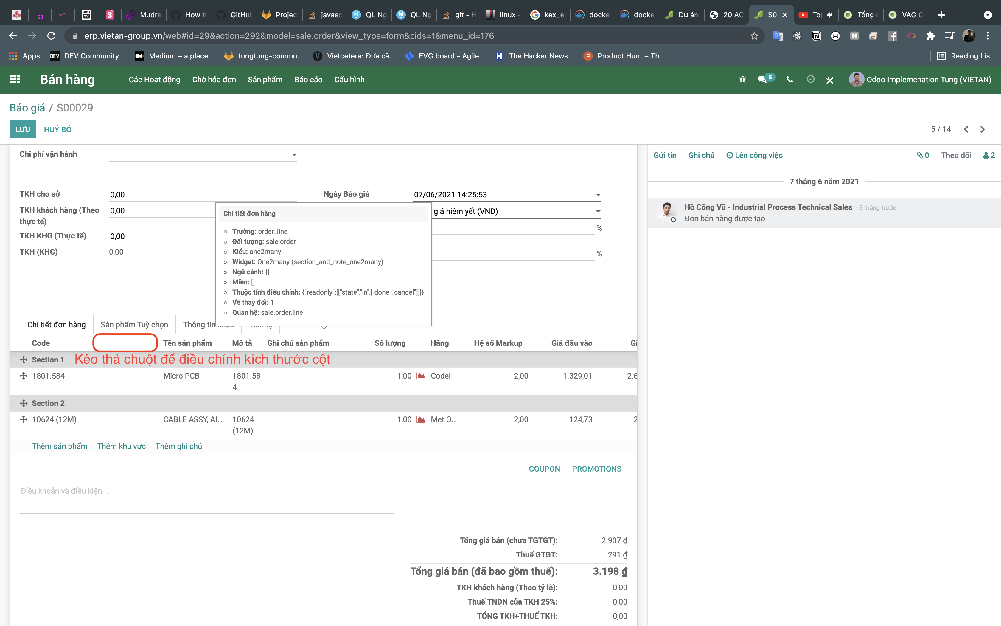Click the LƯU save button
The width and height of the screenshot is (1001, 626).
click(x=23, y=130)
